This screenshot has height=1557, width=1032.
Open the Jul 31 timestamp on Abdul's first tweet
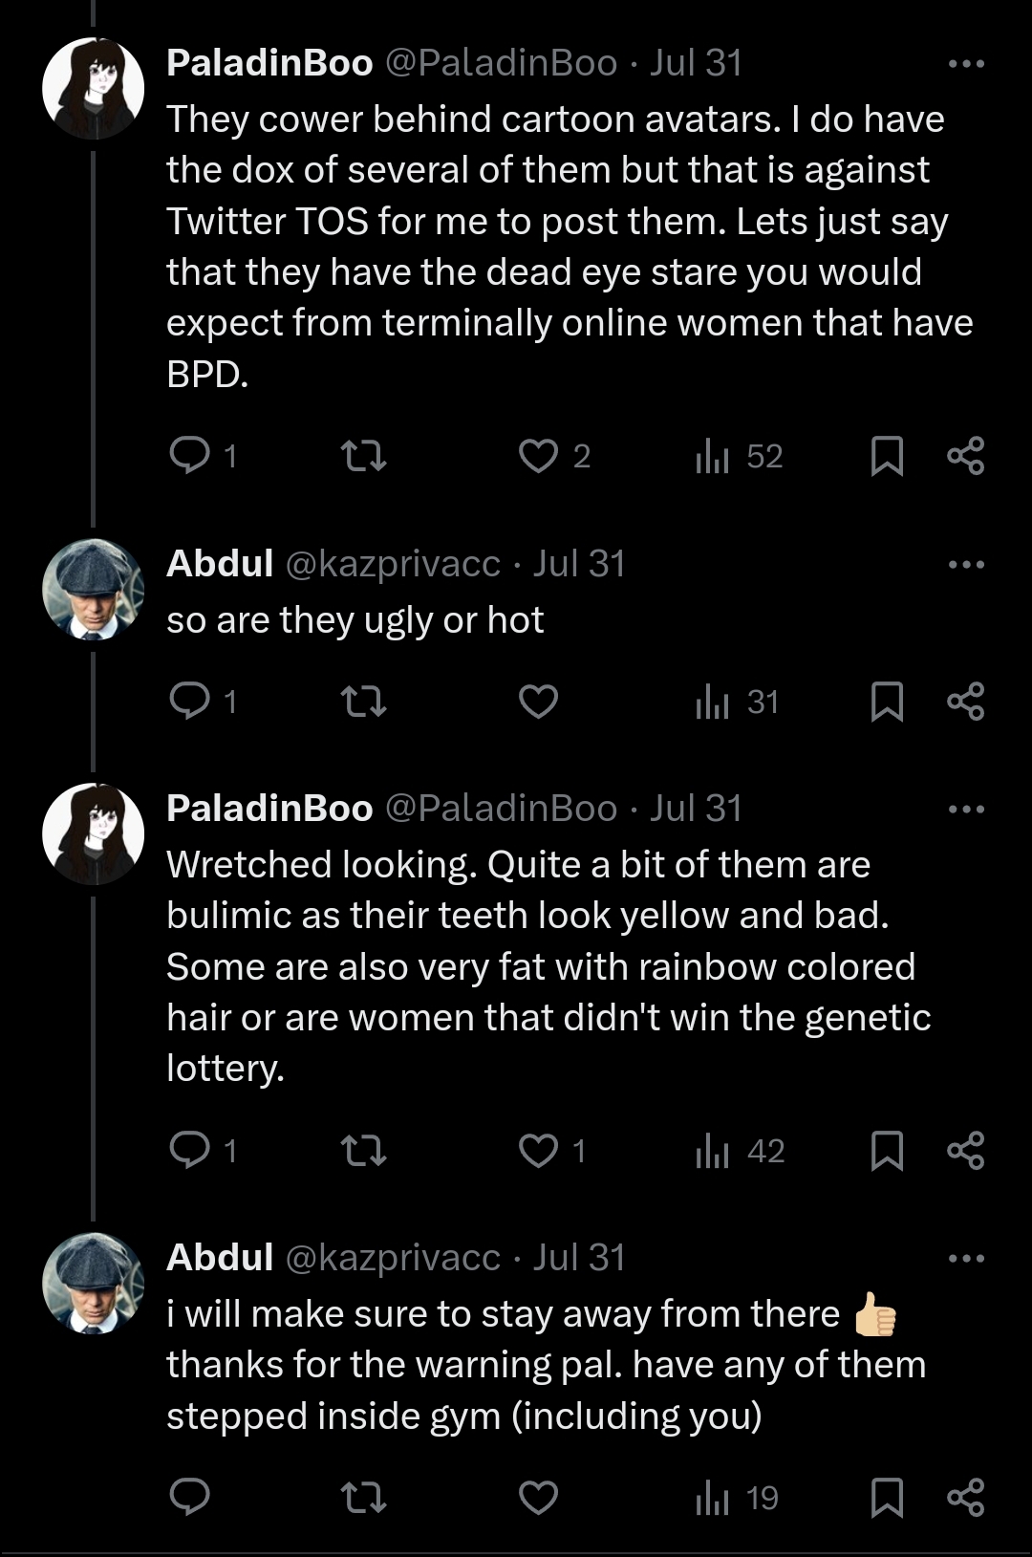578,564
